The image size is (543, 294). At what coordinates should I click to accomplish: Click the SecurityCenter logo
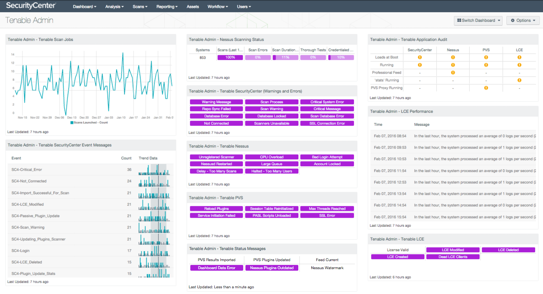pos(31,6)
